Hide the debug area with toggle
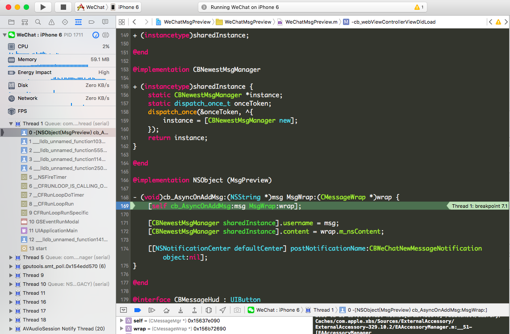The image size is (510, 334). pos(124,310)
